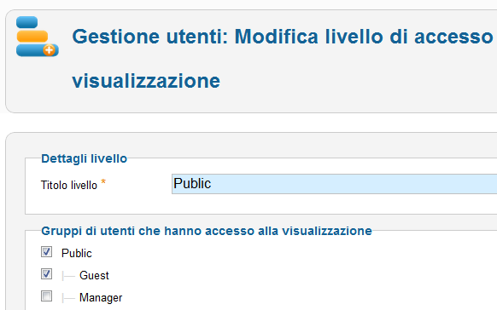Click the access levels header icon
The height and width of the screenshot is (310, 497).
[37, 37]
